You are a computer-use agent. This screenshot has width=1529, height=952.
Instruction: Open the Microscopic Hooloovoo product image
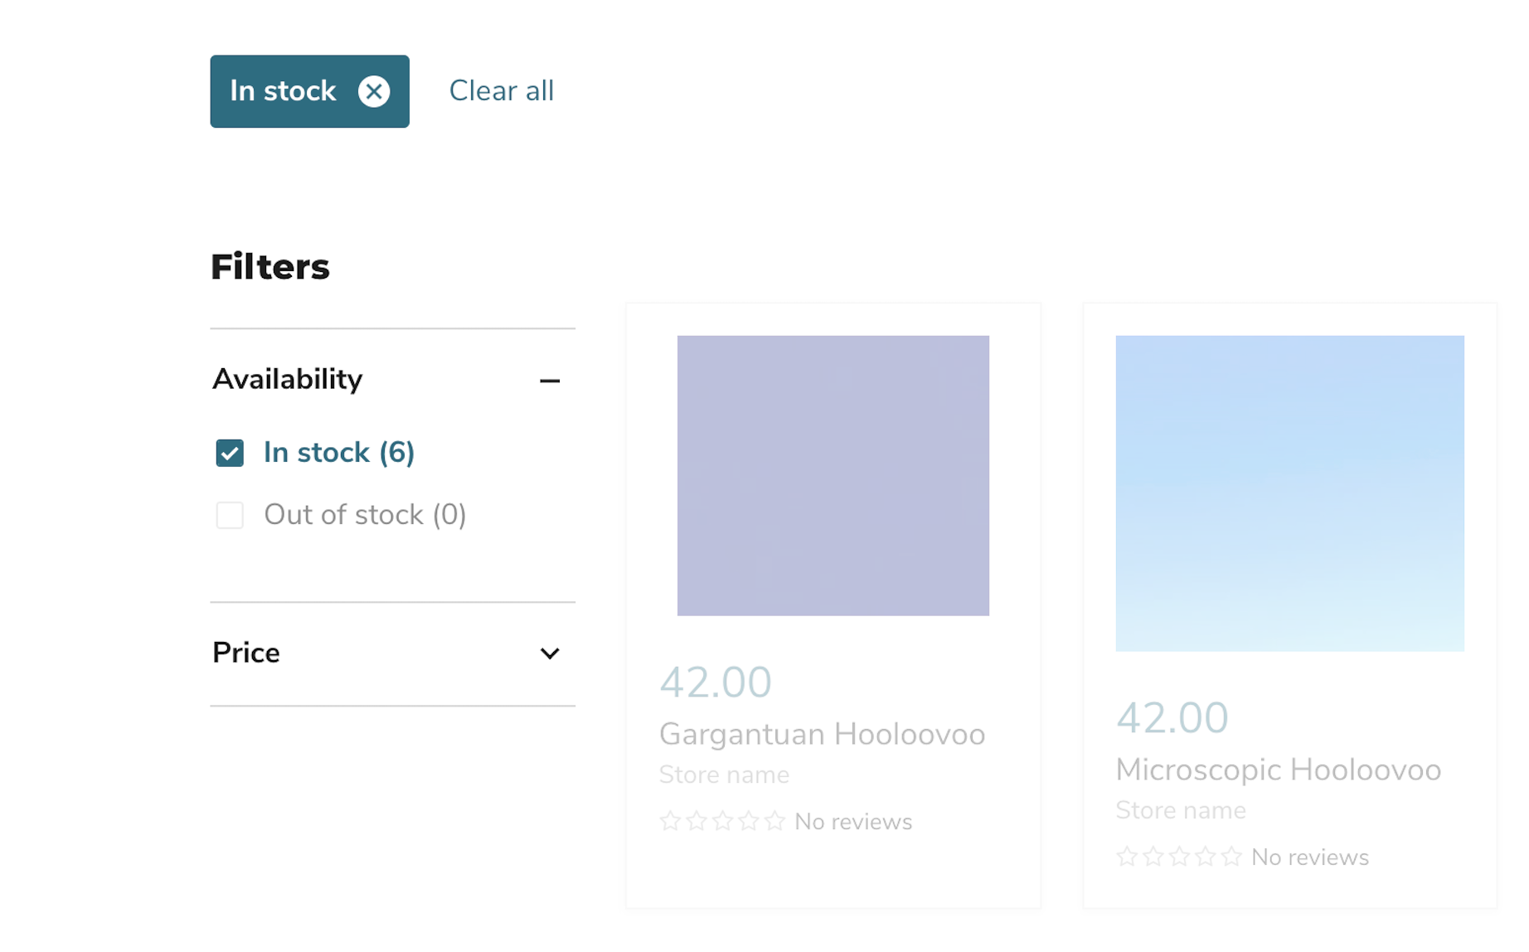coord(1290,493)
